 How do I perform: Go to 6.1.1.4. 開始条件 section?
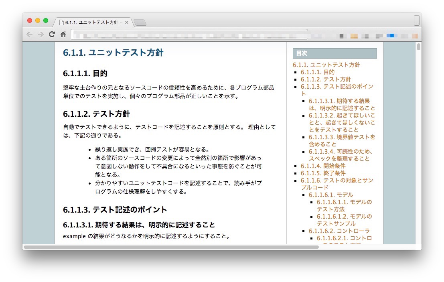click(323, 166)
